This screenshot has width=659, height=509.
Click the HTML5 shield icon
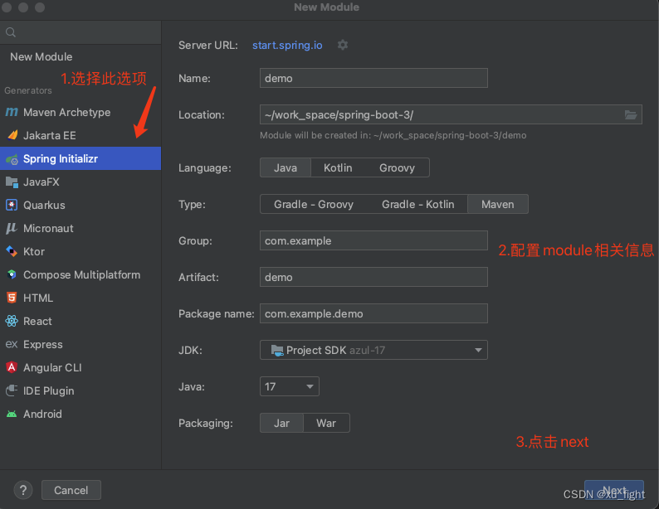coord(12,298)
